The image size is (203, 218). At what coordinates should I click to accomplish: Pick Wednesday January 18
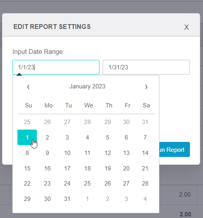tap(87, 168)
